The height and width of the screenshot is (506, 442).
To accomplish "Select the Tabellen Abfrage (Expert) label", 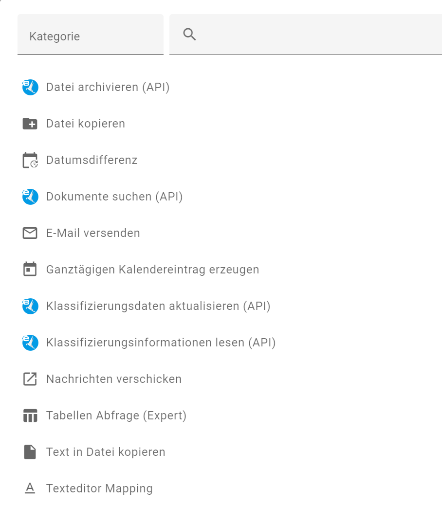I will pos(116,416).
